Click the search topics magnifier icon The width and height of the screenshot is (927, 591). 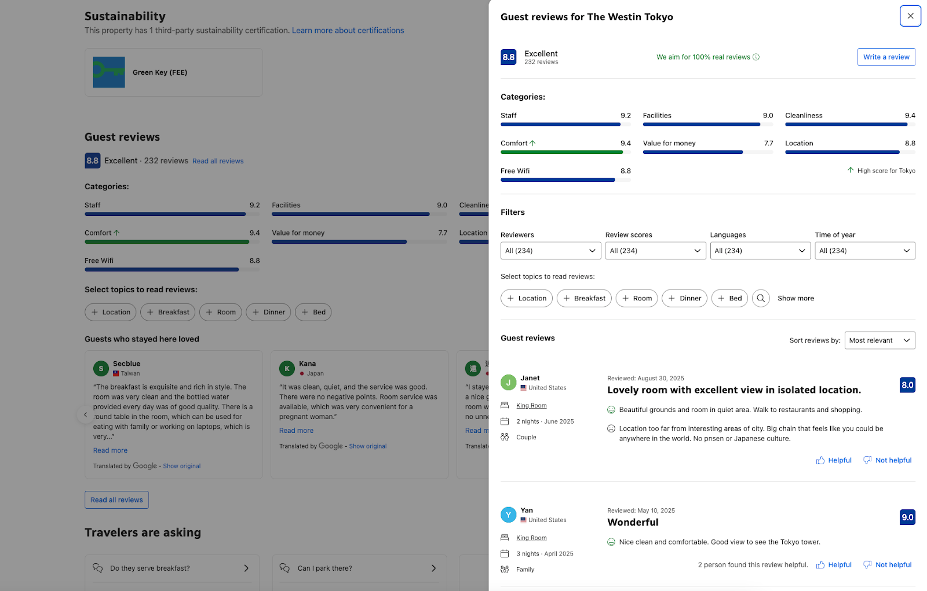(x=761, y=298)
